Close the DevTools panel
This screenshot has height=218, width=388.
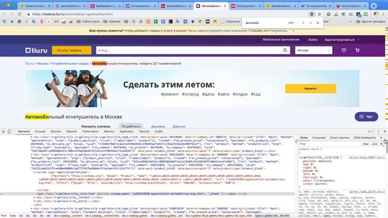pos(385,131)
